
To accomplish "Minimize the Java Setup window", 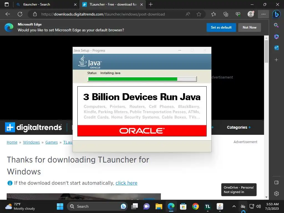I will click(x=180, y=50).
